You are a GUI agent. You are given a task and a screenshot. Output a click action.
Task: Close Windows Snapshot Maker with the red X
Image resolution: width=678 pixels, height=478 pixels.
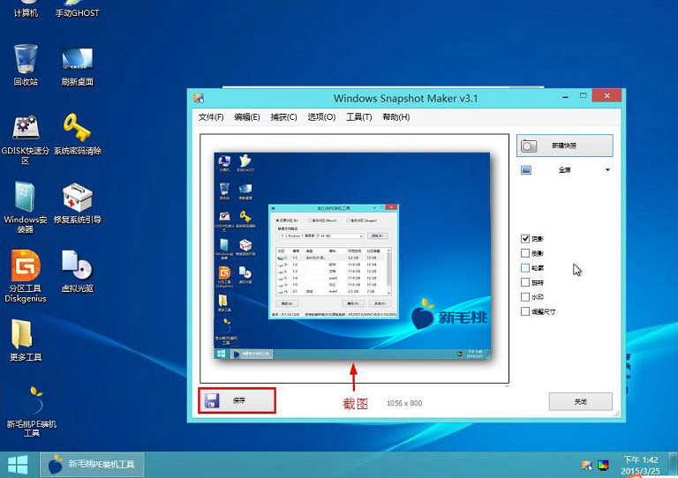point(606,95)
